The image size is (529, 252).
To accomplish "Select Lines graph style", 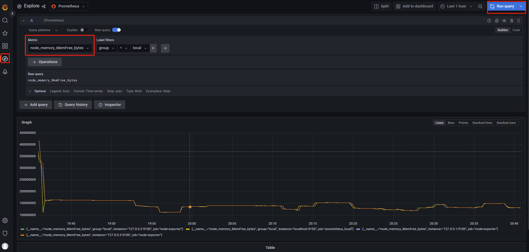I will pyautogui.click(x=439, y=123).
